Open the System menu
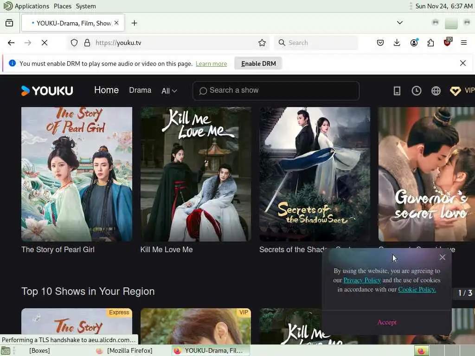475x356 pixels. click(x=86, y=6)
